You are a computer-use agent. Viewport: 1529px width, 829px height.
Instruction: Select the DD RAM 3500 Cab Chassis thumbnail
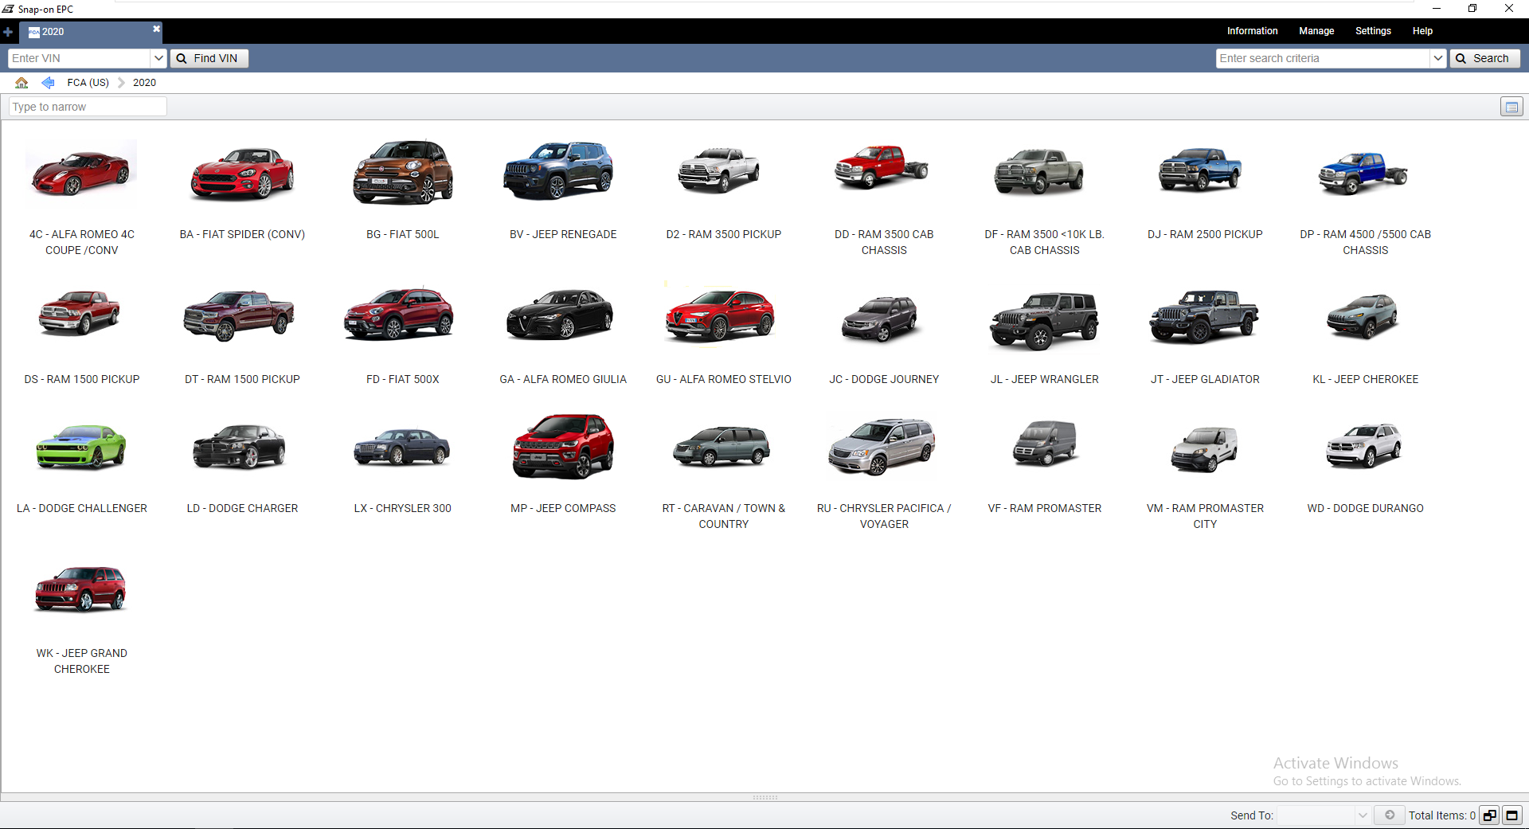coord(882,167)
